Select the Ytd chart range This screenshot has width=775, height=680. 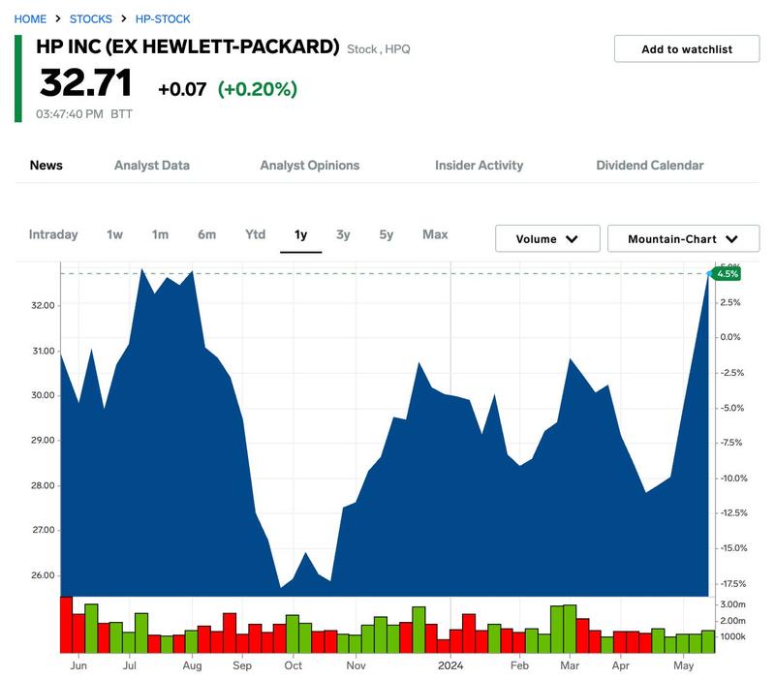coord(256,234)
